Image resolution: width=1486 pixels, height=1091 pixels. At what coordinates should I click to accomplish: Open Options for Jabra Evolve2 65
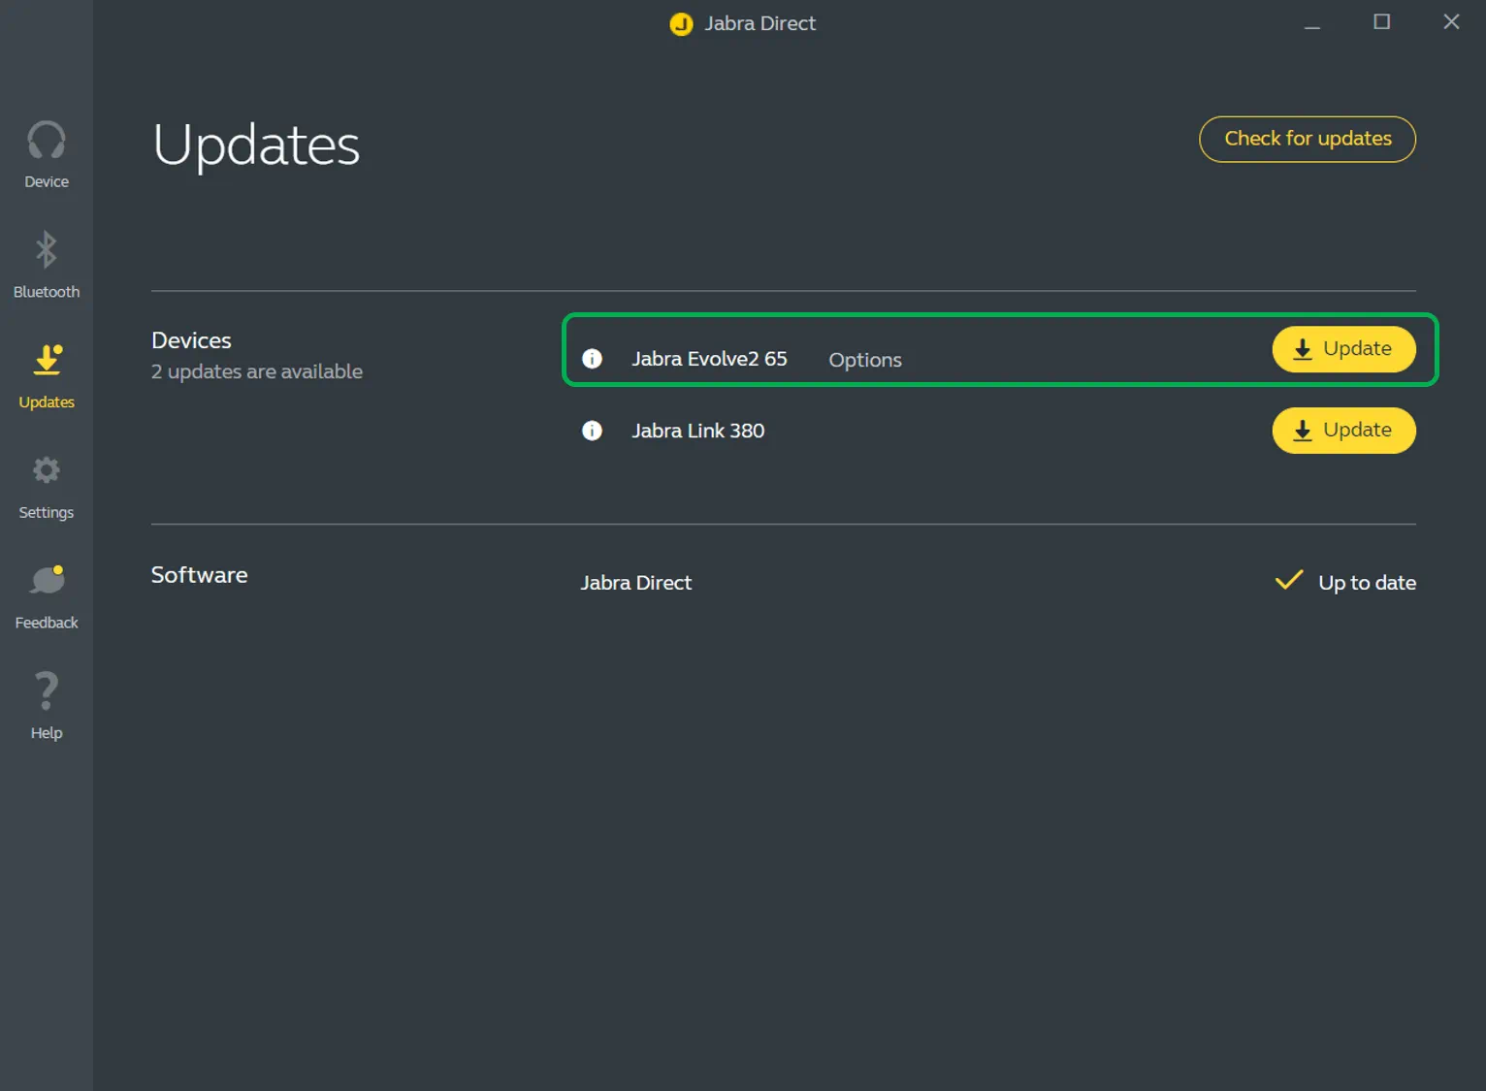click(864, 360)
